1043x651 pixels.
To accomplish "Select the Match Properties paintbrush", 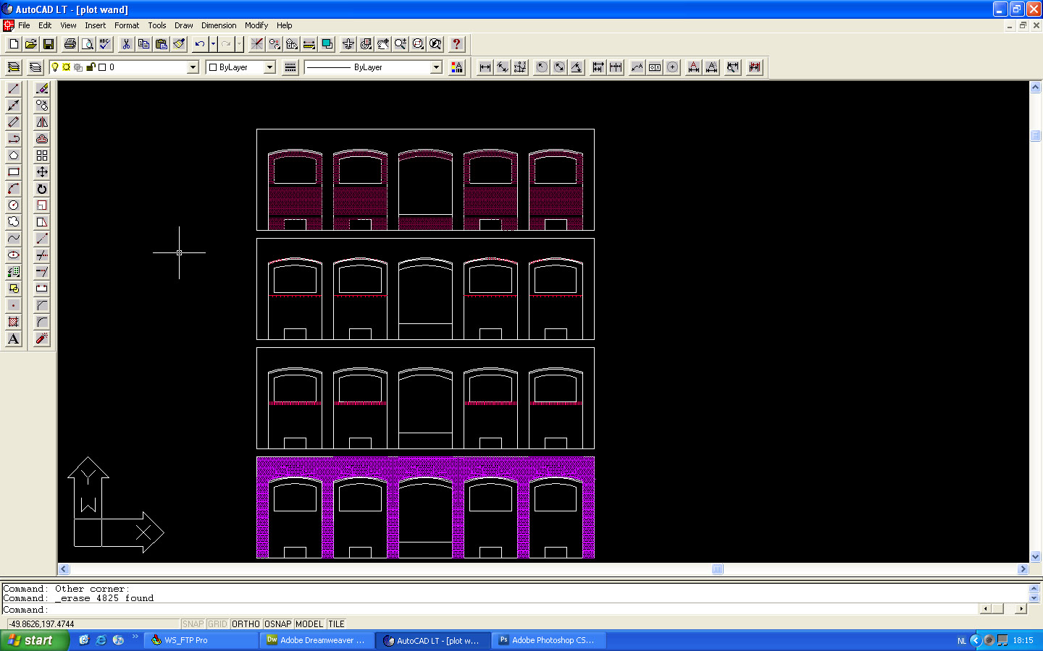I will (179, 43).
